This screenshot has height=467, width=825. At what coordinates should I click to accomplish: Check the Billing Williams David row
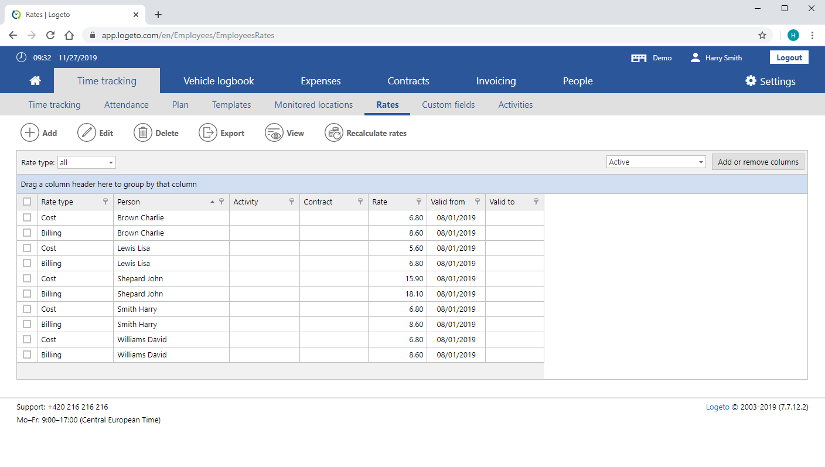click(27, 354)
